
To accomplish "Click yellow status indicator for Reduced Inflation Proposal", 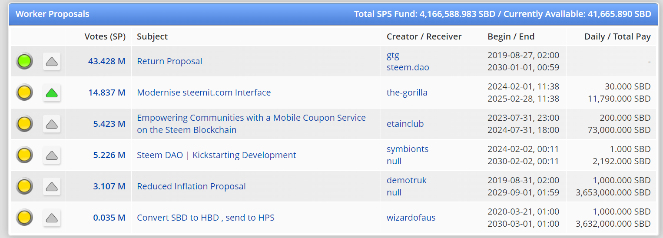I will (24, 186).
